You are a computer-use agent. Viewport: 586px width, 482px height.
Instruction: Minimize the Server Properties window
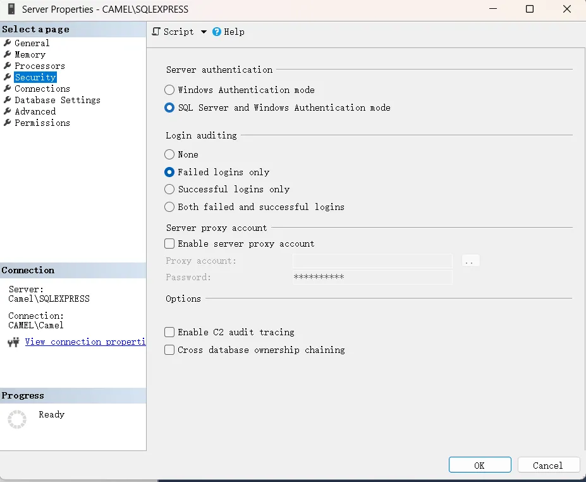coord(493,9)
